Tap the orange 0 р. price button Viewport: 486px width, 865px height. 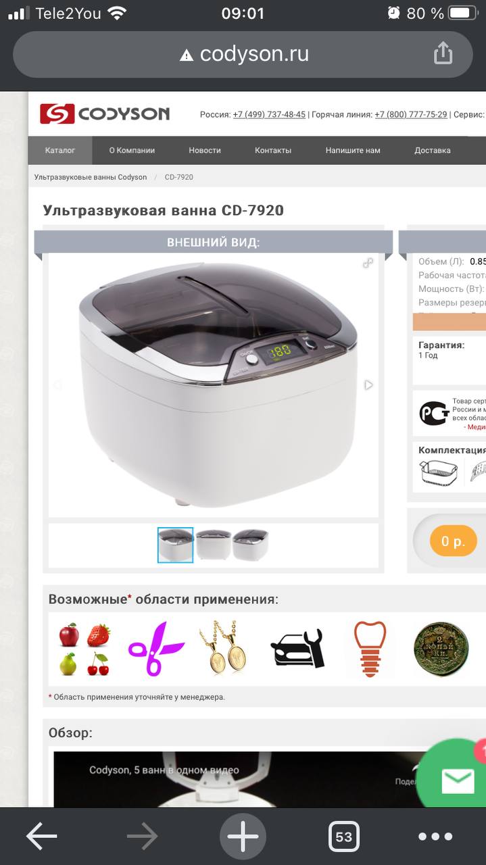(x=454, y=541)
